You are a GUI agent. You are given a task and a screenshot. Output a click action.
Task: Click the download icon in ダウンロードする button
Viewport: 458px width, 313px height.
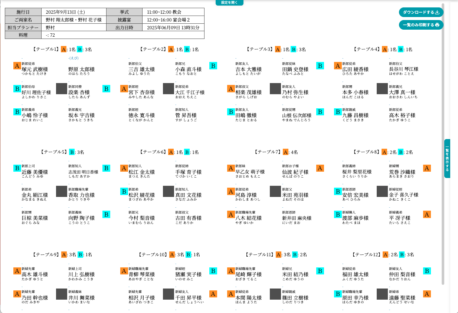pos(437,12)
